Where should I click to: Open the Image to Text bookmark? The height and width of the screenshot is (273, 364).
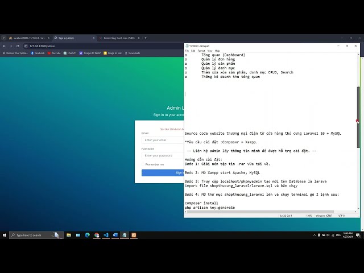113,53
